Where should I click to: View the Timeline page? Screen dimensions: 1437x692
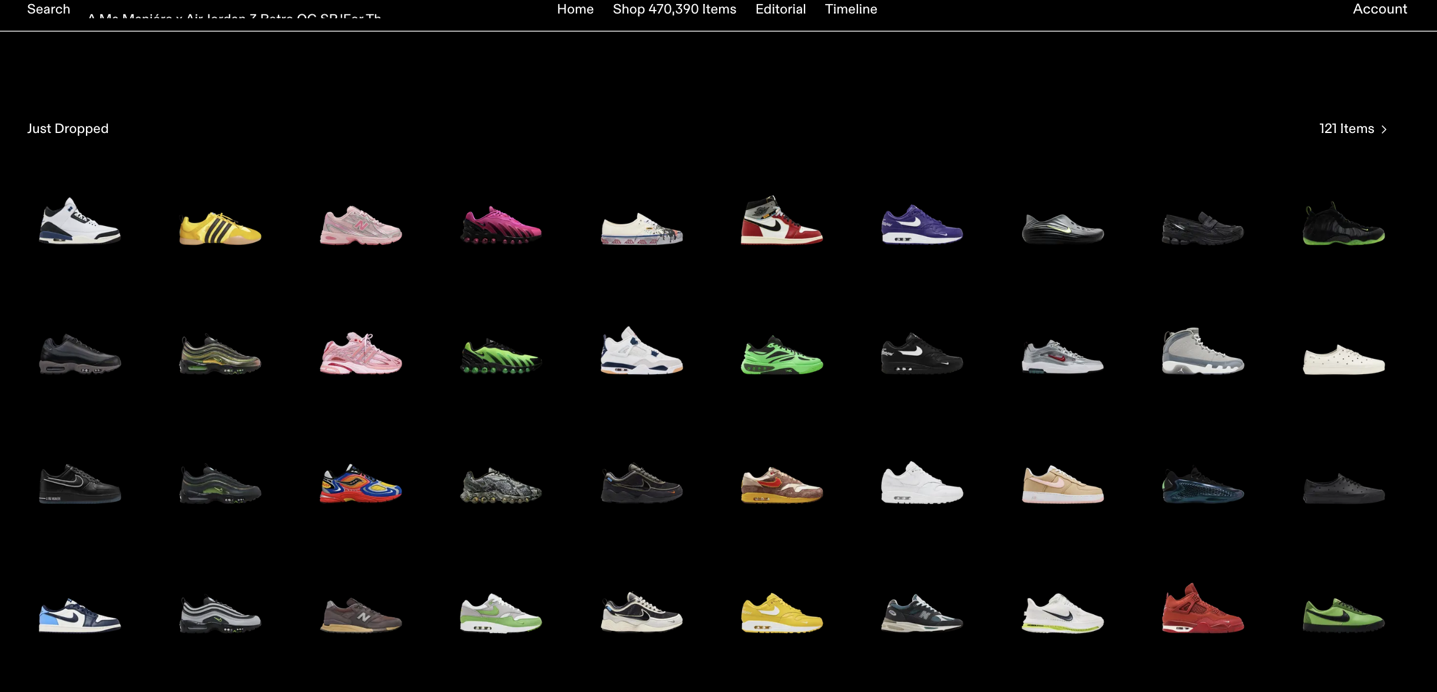[850, 9]
